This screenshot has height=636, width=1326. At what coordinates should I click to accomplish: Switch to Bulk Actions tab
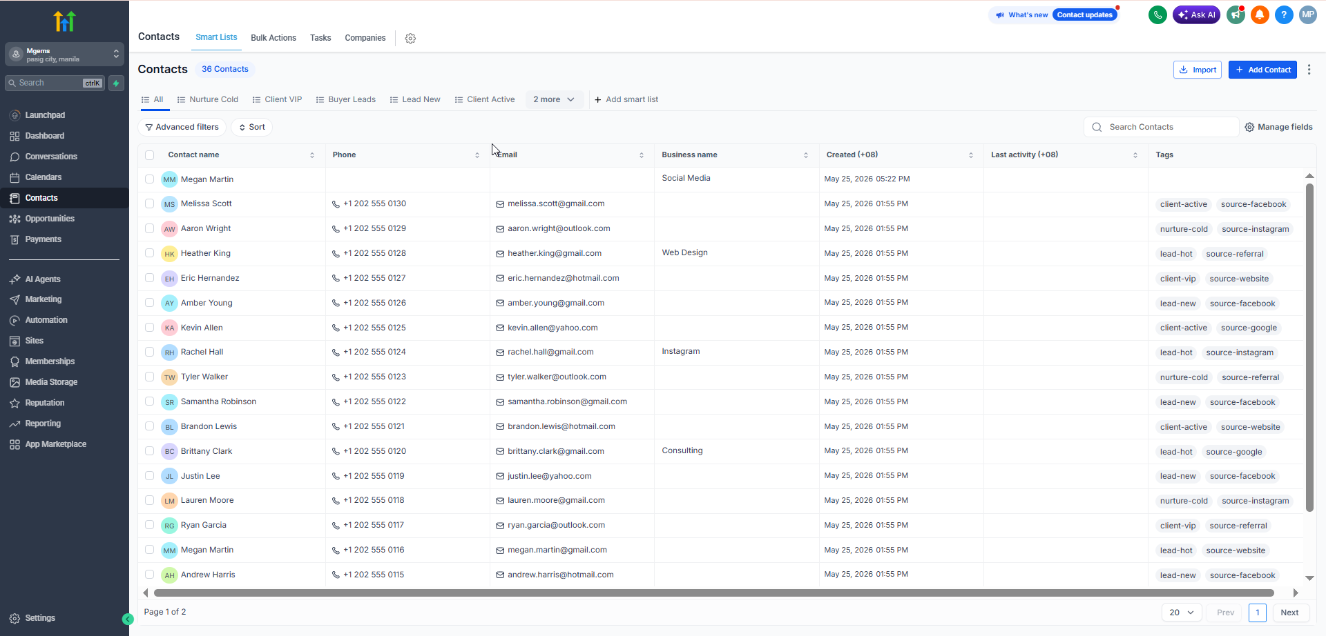(x=273, y=38)
